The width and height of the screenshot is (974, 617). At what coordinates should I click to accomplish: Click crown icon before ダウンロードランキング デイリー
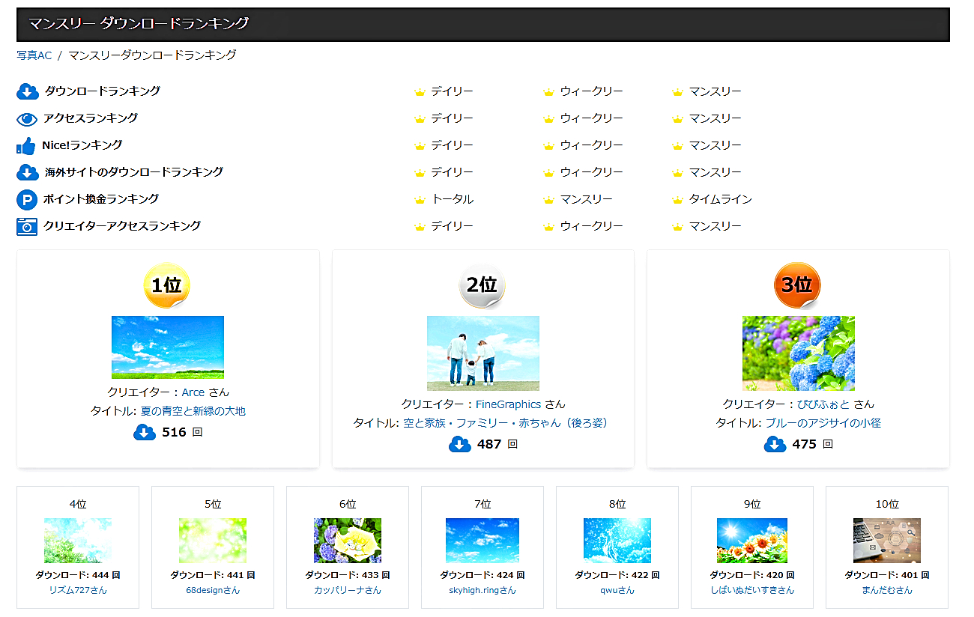click(420, 92)
